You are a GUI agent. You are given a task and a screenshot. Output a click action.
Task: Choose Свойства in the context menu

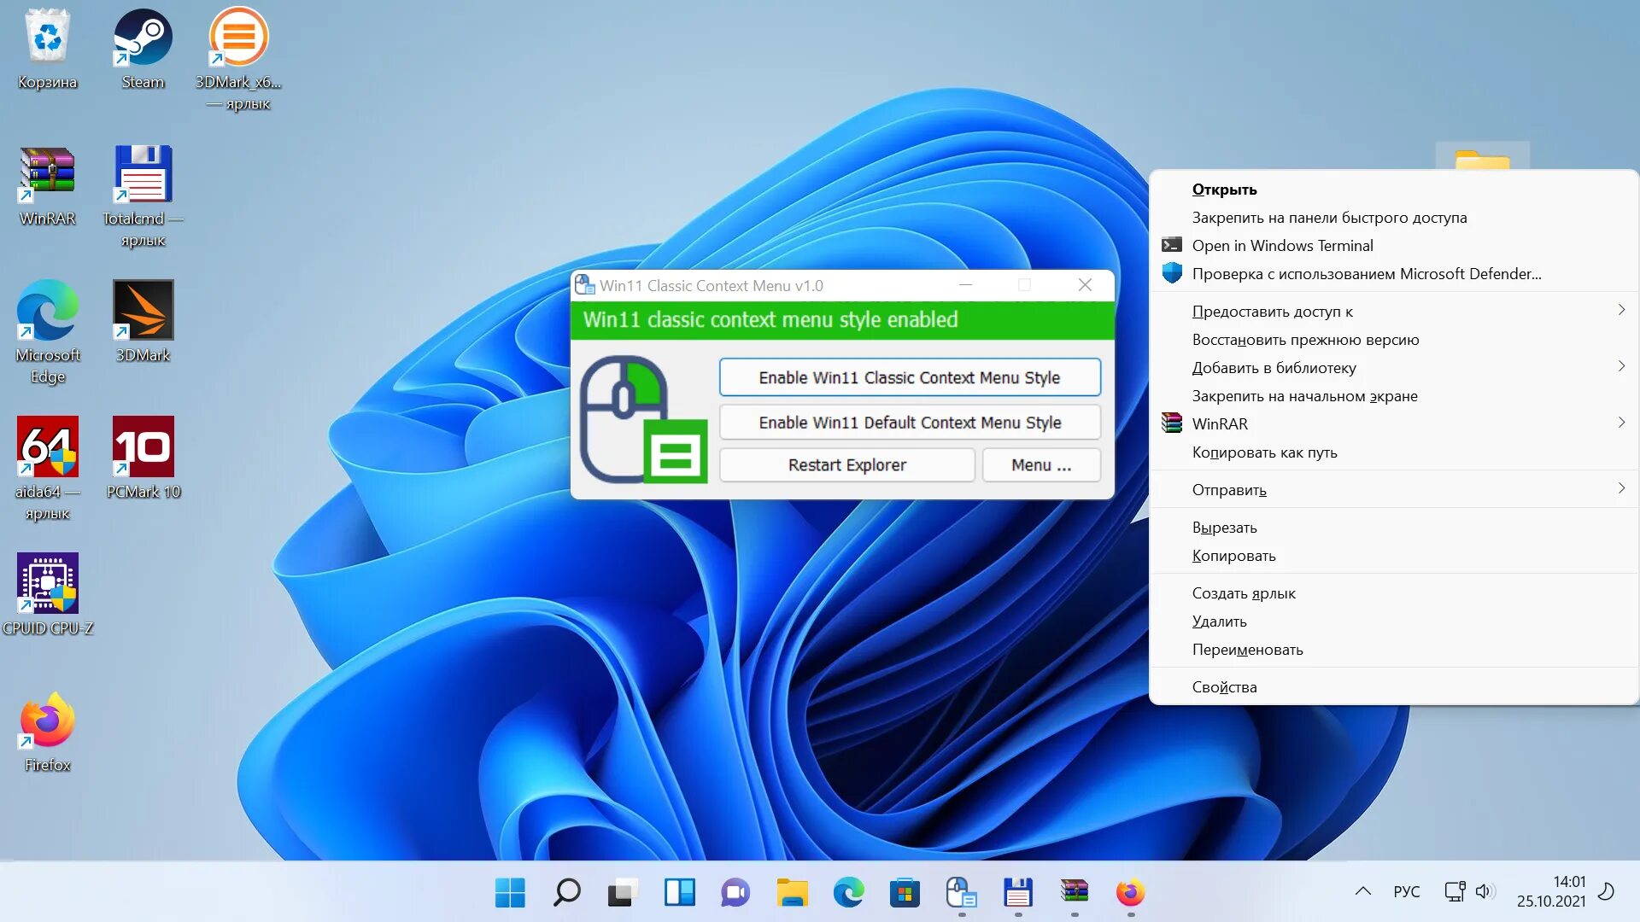click(1224, 687)
